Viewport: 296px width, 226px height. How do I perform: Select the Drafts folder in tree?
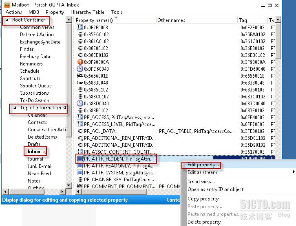coord(34,144)
